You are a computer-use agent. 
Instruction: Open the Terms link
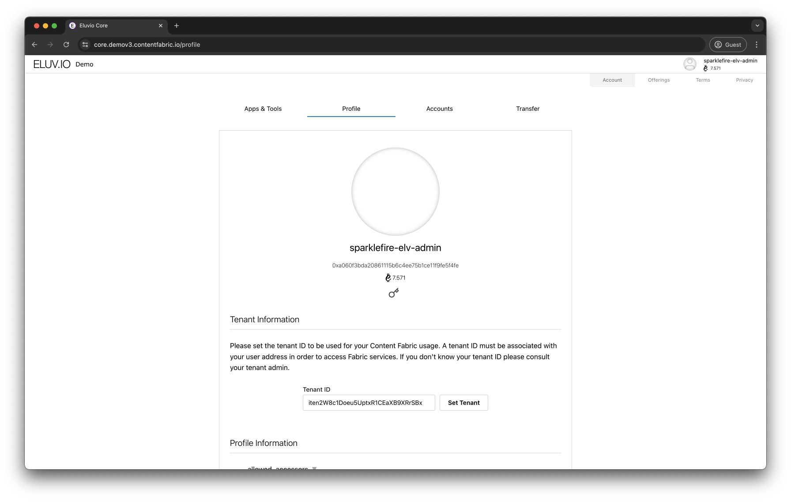point(703,80)
